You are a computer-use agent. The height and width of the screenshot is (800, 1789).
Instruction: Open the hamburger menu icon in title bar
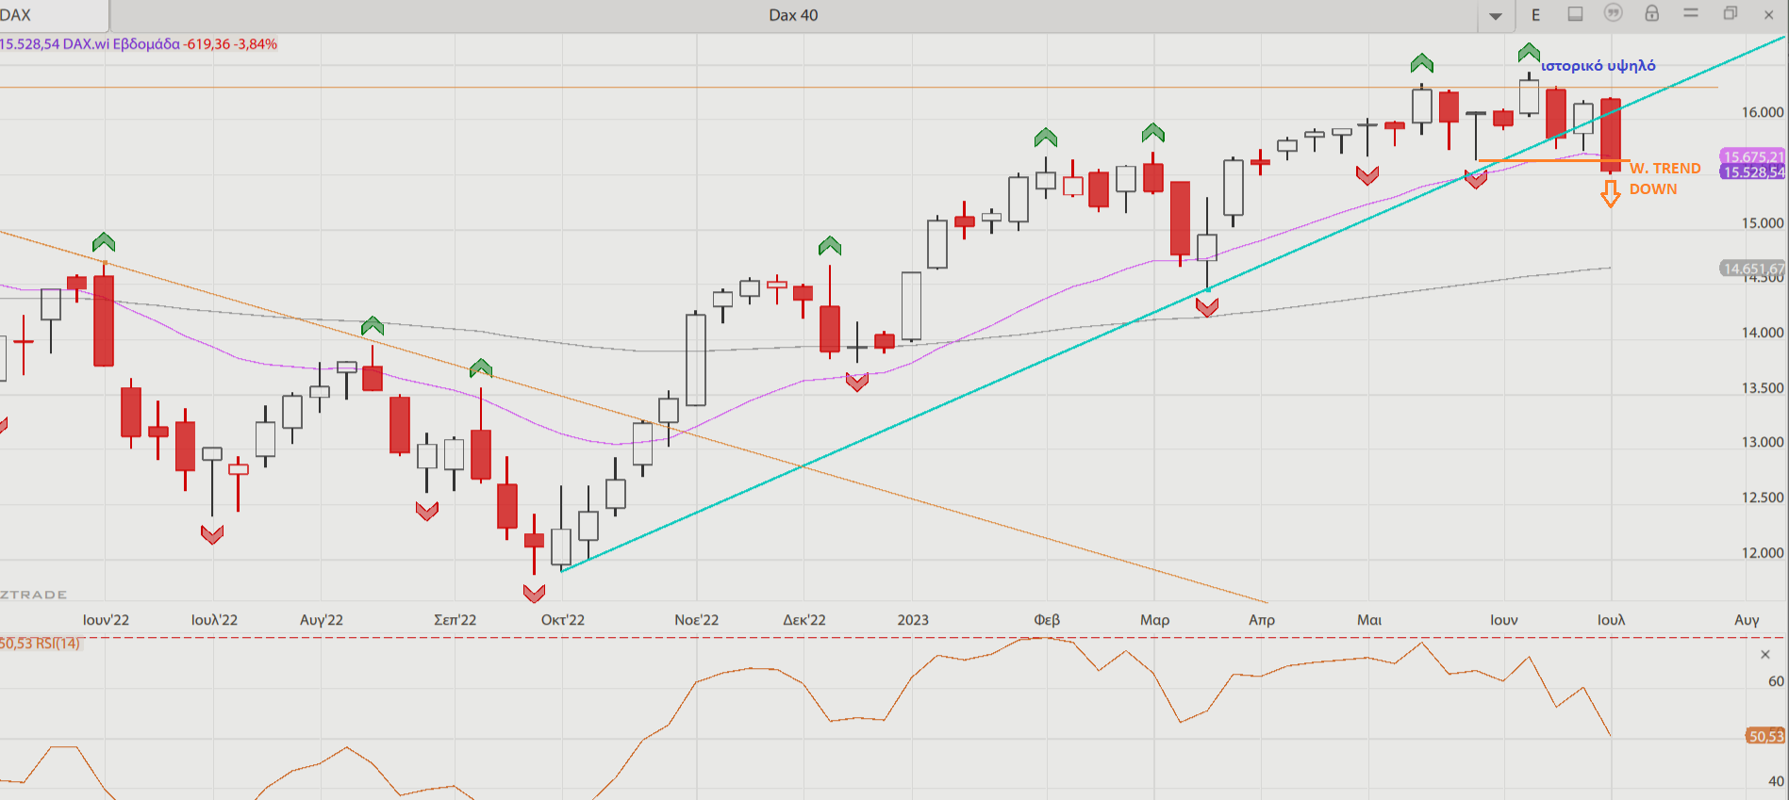[x=1691, y=13]
